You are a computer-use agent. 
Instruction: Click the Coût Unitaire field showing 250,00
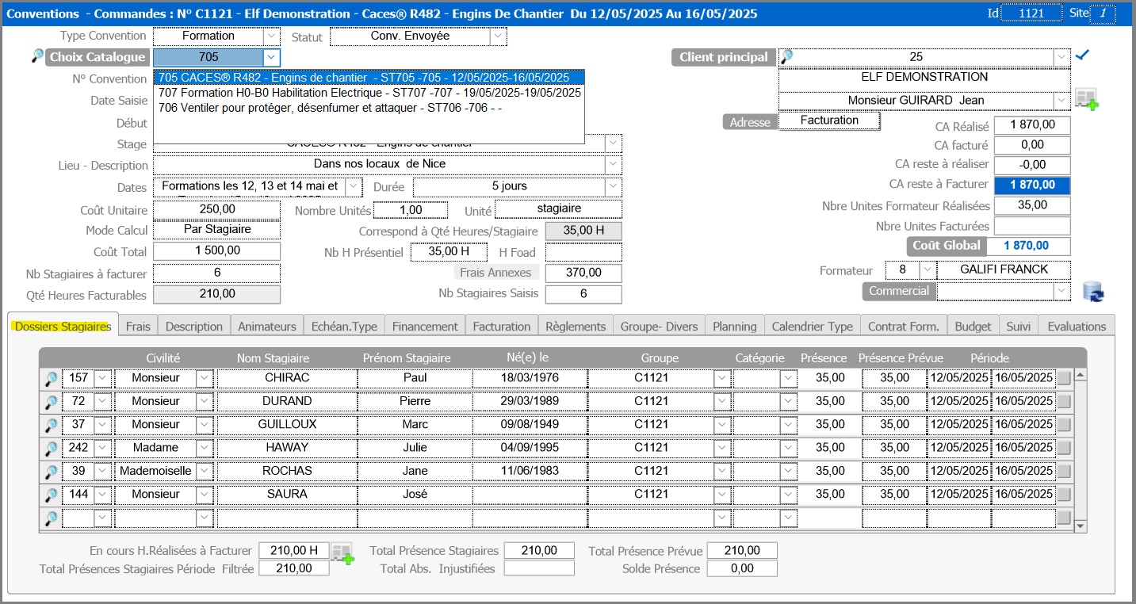[216, 209]
